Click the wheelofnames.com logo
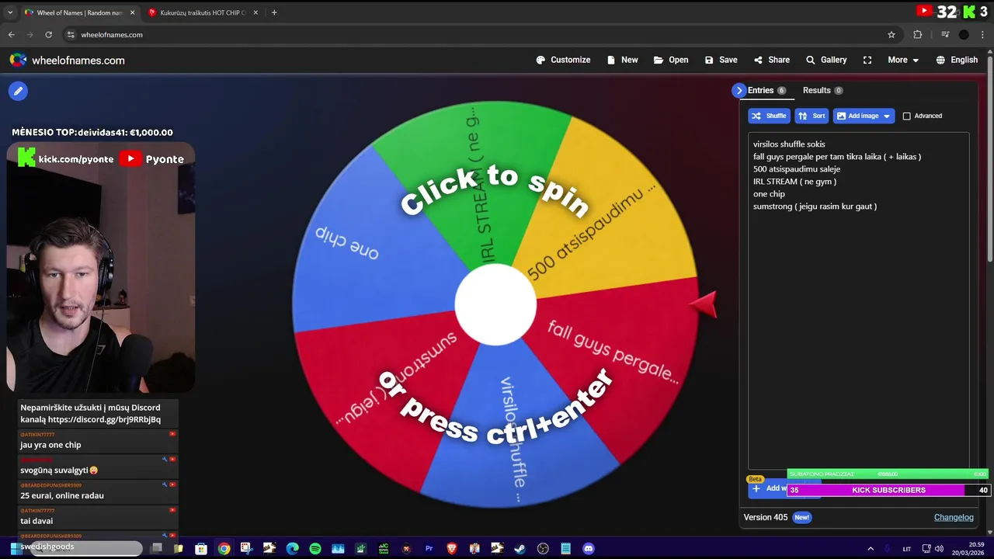 point(67,60)
